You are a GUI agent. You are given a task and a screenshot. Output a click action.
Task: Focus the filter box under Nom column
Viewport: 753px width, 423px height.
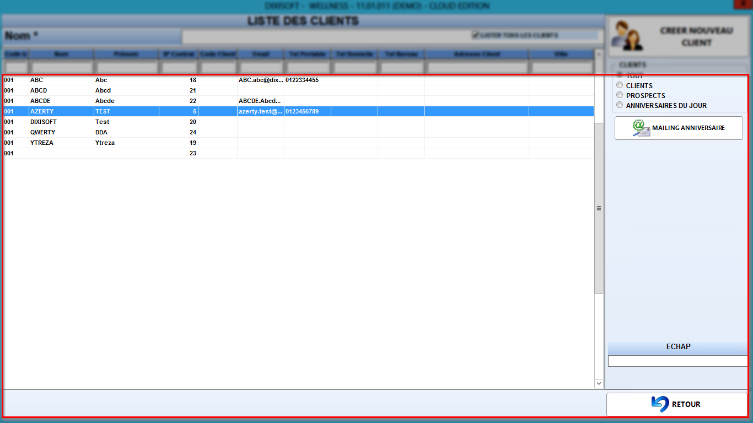click(61, 67)
